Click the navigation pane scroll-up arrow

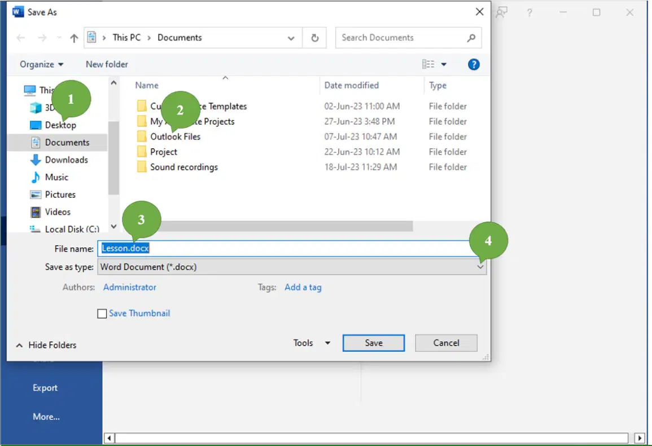[113, 83]
